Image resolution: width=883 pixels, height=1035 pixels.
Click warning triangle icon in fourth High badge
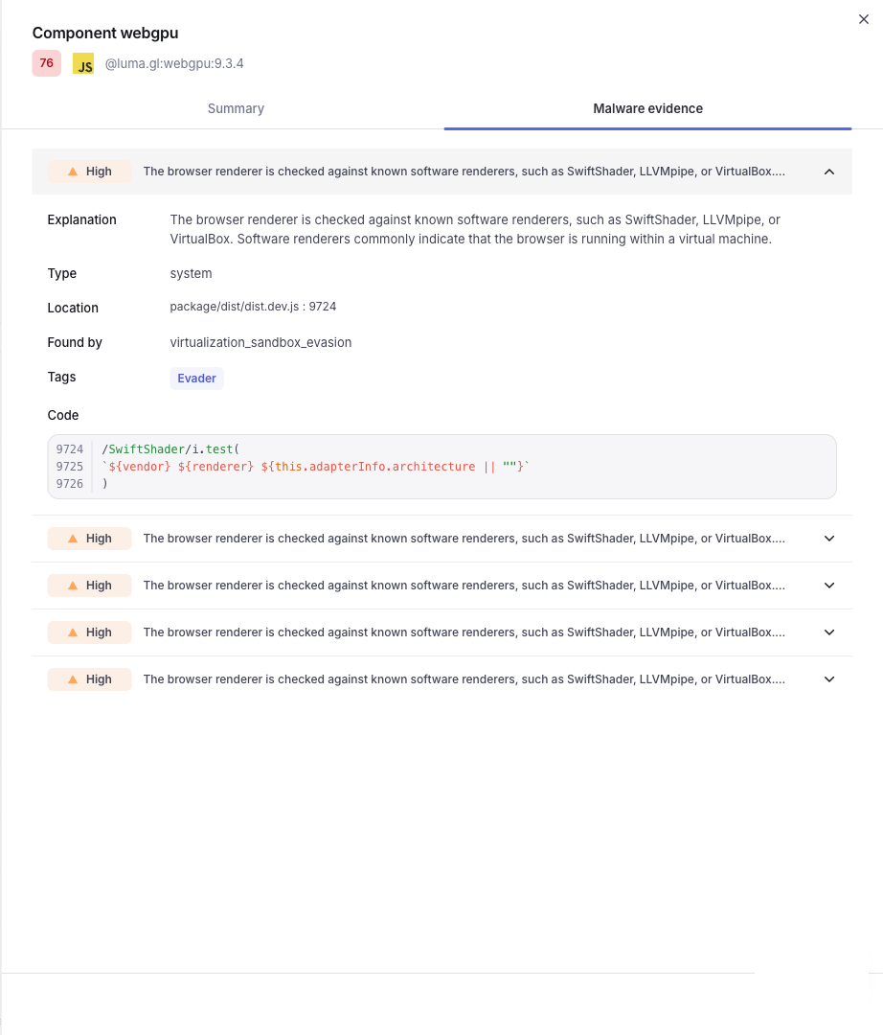click(73, 632)
